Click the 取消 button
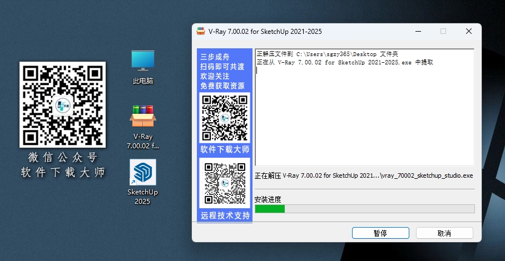Screen dimensions: 505x261 (x=444, y=233)
